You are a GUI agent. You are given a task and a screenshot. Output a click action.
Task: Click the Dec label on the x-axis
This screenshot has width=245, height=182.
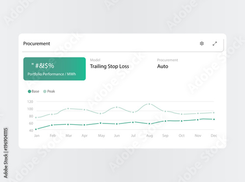point(214,136)
